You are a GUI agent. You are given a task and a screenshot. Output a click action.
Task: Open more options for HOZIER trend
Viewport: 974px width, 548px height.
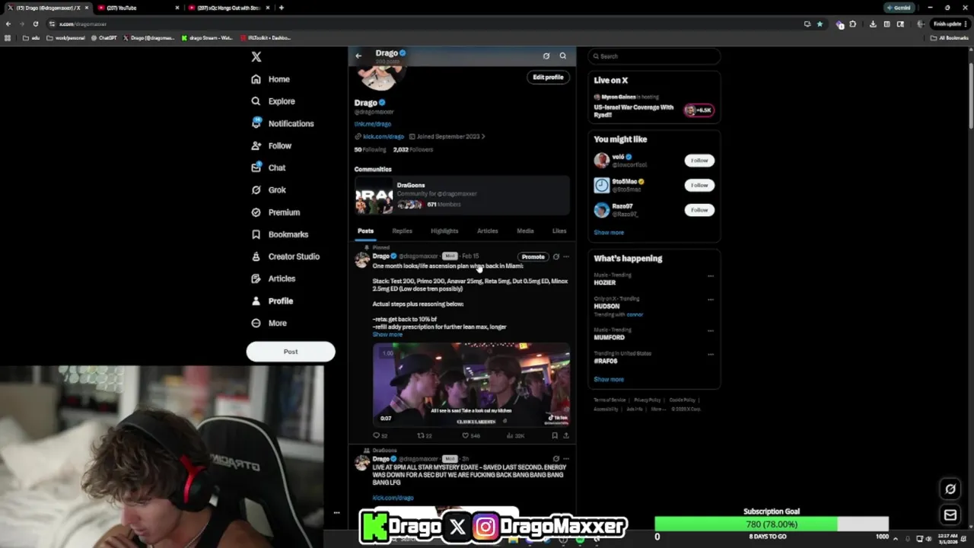click(x=710, y=276)
